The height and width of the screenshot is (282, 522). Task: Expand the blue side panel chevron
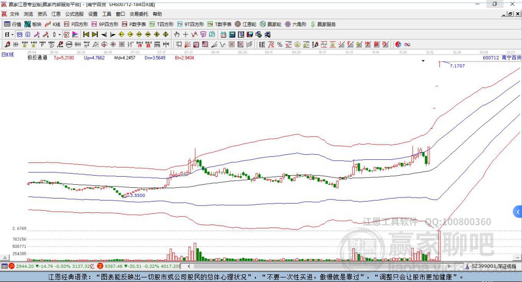518,212
